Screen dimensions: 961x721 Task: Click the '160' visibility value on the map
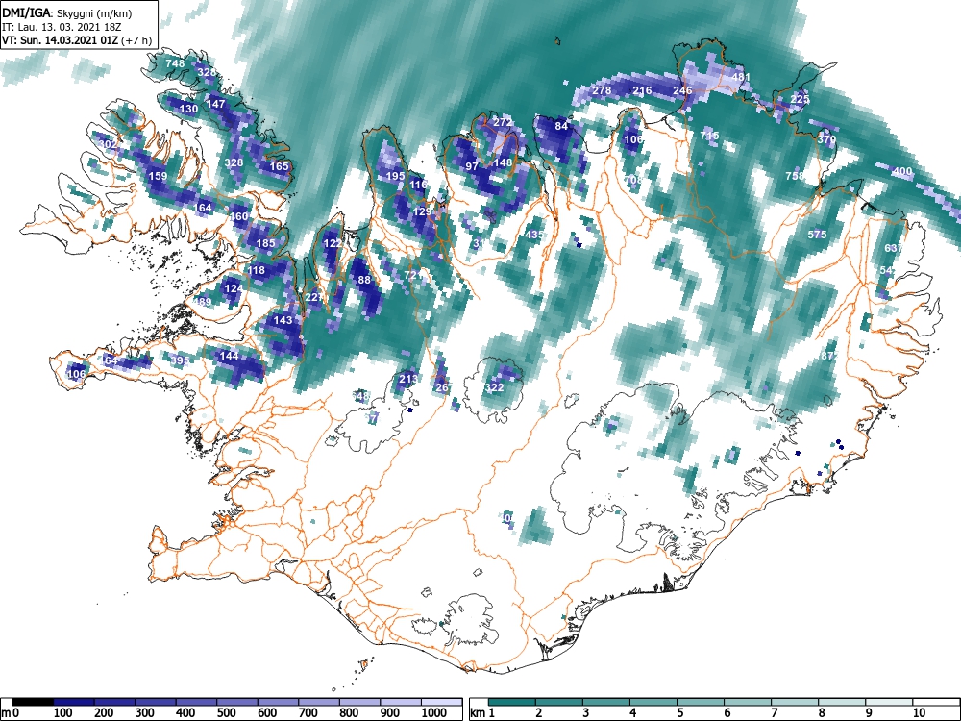tap(239, 216)
